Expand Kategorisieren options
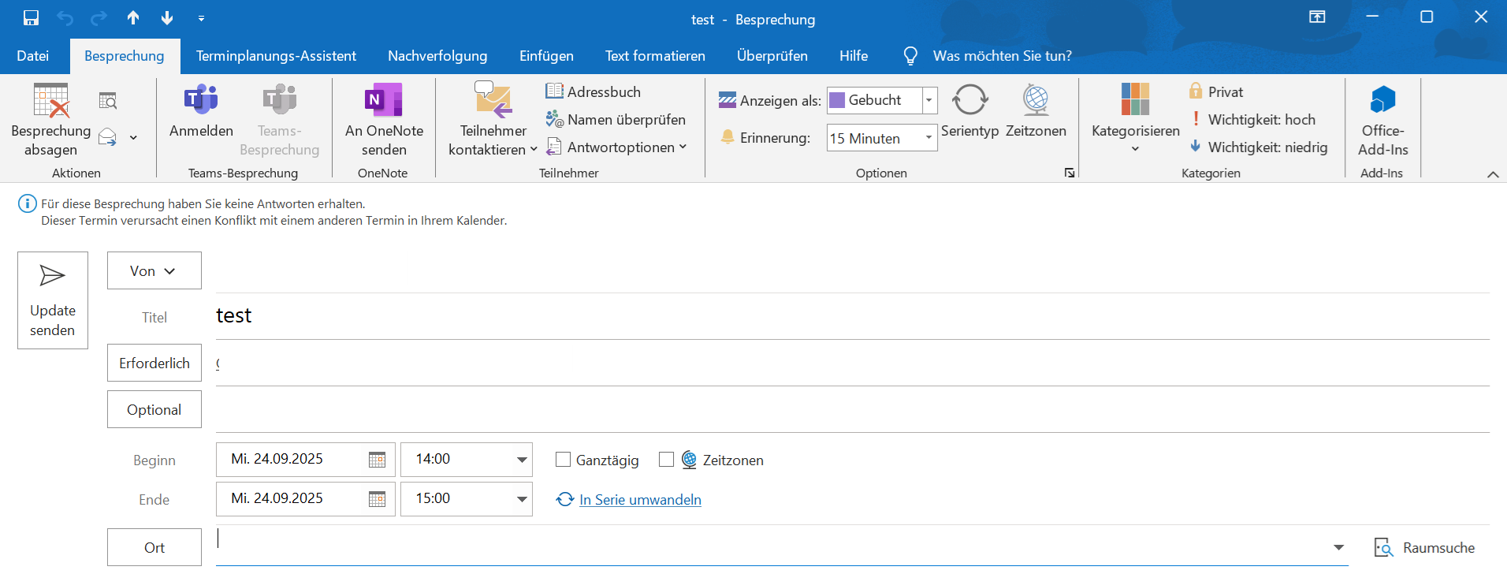This screenshot has width=1507, height=574. click(1135, 120)
